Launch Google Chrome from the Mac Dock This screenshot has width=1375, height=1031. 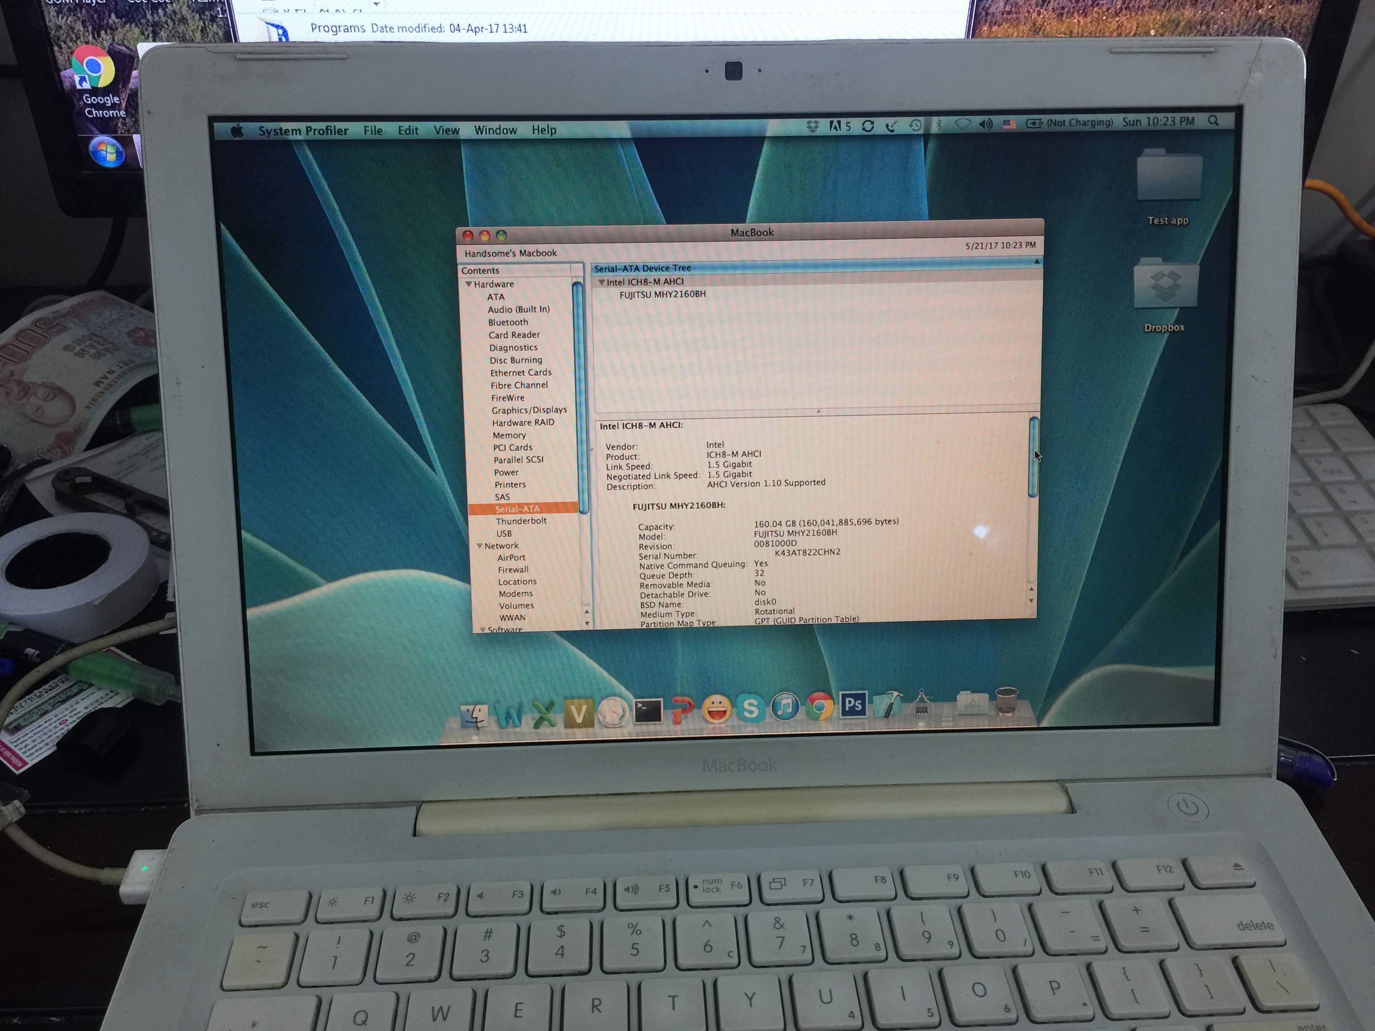click(819, 707)
